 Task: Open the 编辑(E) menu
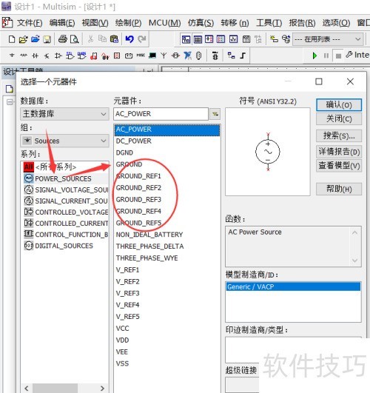pyautogui.click(x=62, y=23)
